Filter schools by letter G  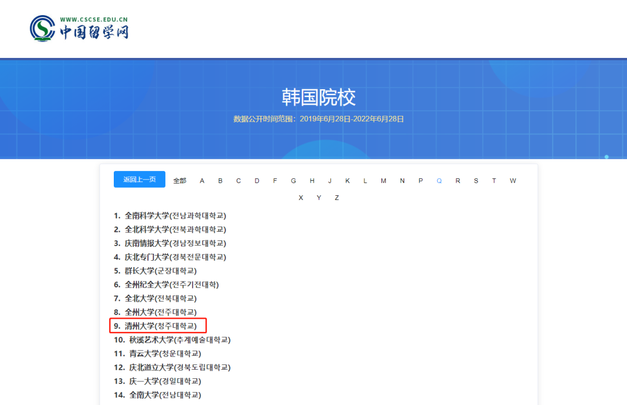point(294,181)
